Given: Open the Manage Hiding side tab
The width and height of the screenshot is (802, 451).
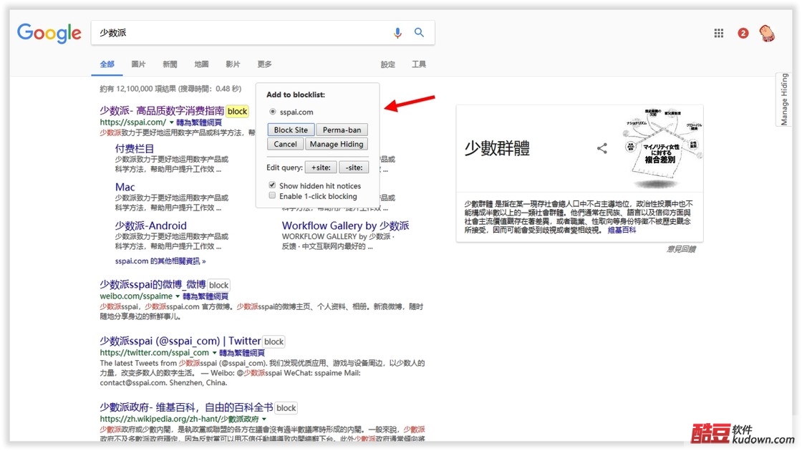Looking at the screenshot, I should 784,100.
